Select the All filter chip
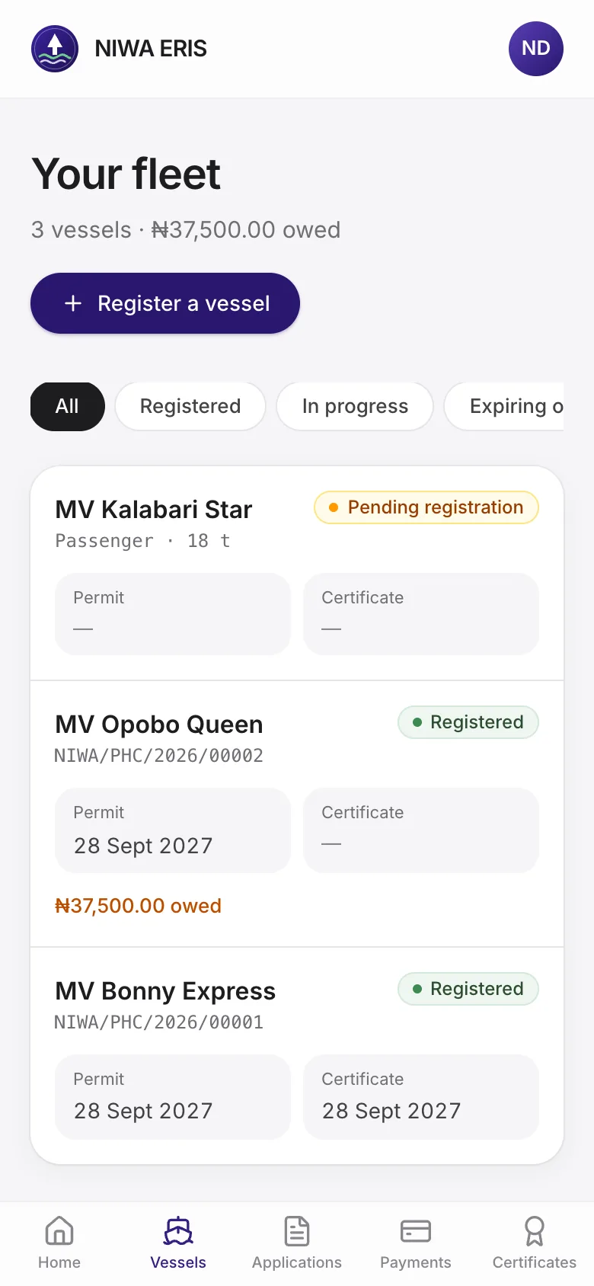 (67, 406)
